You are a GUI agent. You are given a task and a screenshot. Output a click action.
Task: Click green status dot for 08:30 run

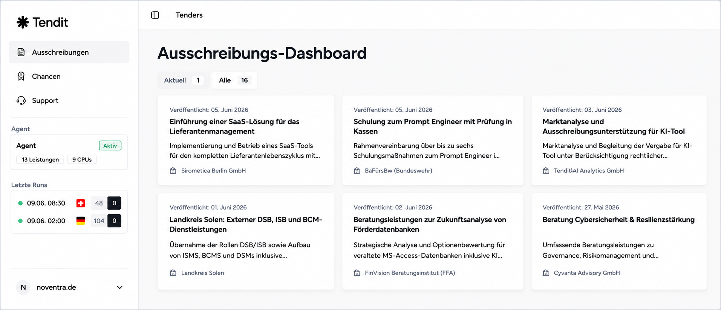[x=20, y=203]
